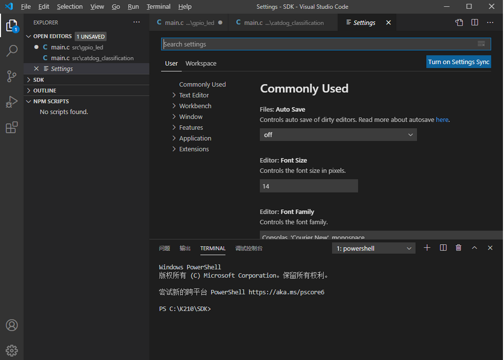Create a new terminal with plus icon
This screenshot has height=360, width=504.
point(427,248)
